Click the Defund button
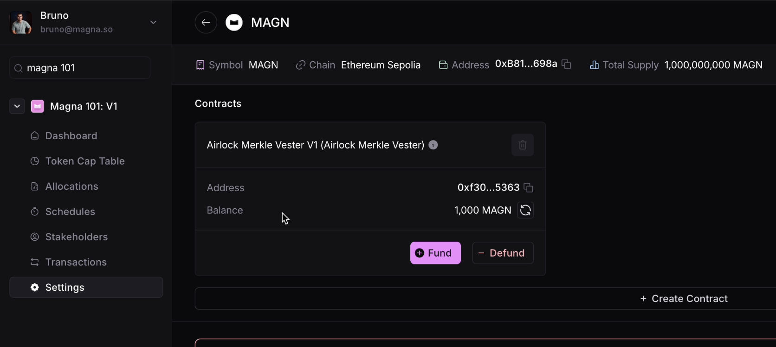Screen dimensions: 776x347 pos(503,253)
